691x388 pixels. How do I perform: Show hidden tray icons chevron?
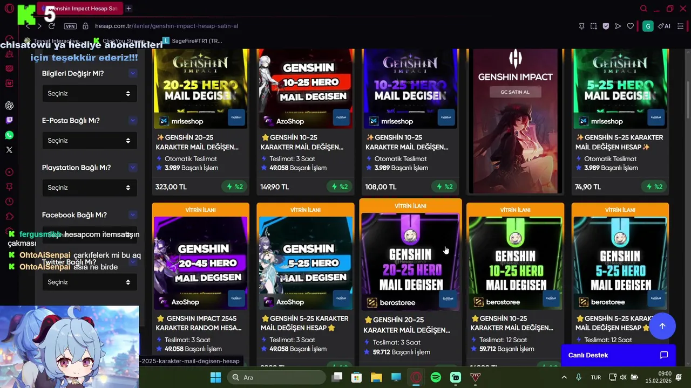coord(564,377)
